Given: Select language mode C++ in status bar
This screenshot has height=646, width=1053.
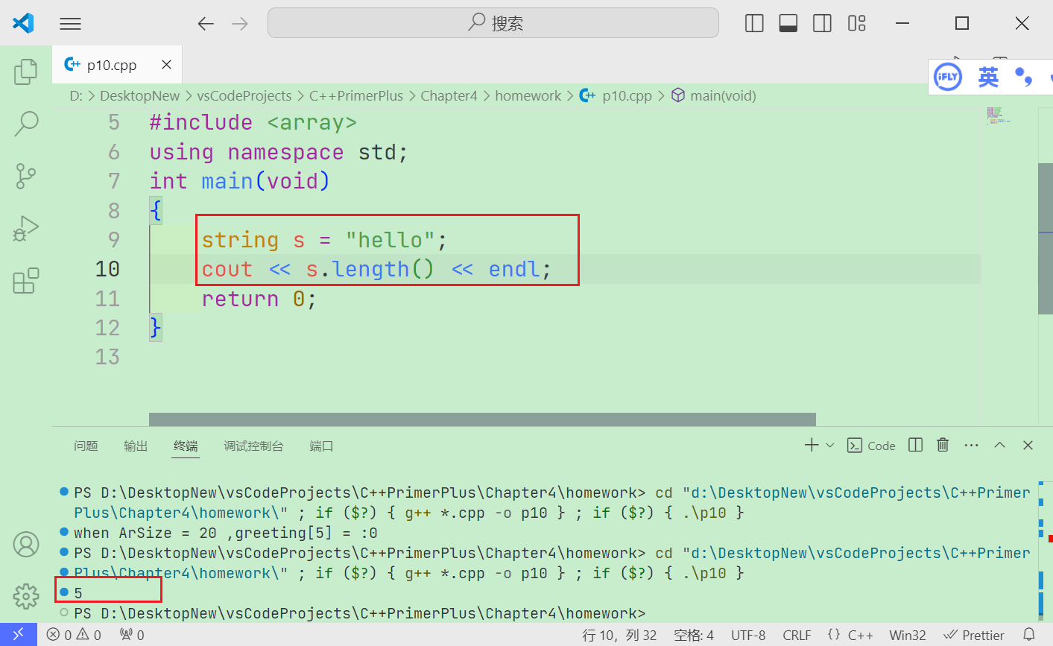Looking at the screenshot, I should click(x=860, y=635).
